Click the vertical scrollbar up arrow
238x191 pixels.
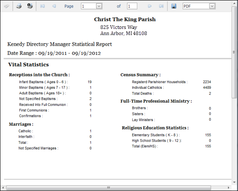234,3
